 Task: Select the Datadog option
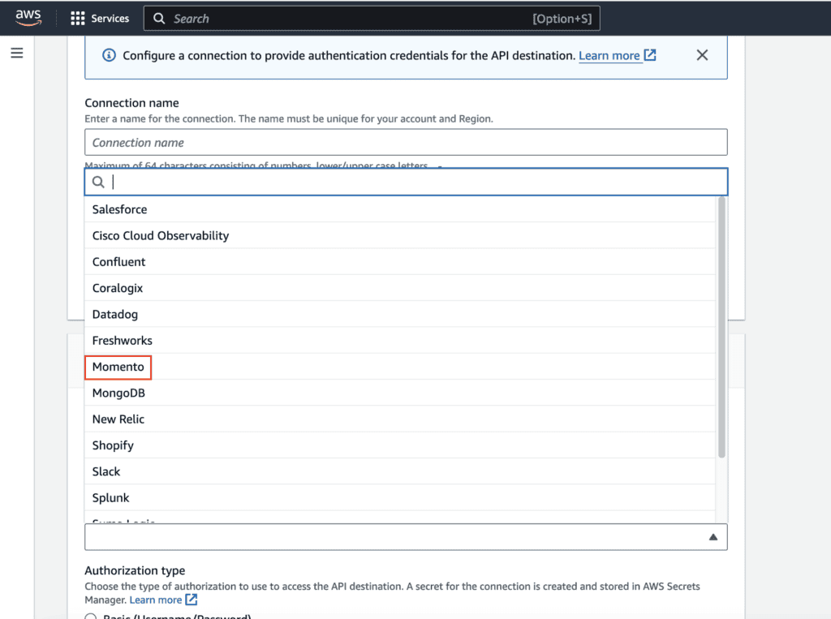pos(399,314)
